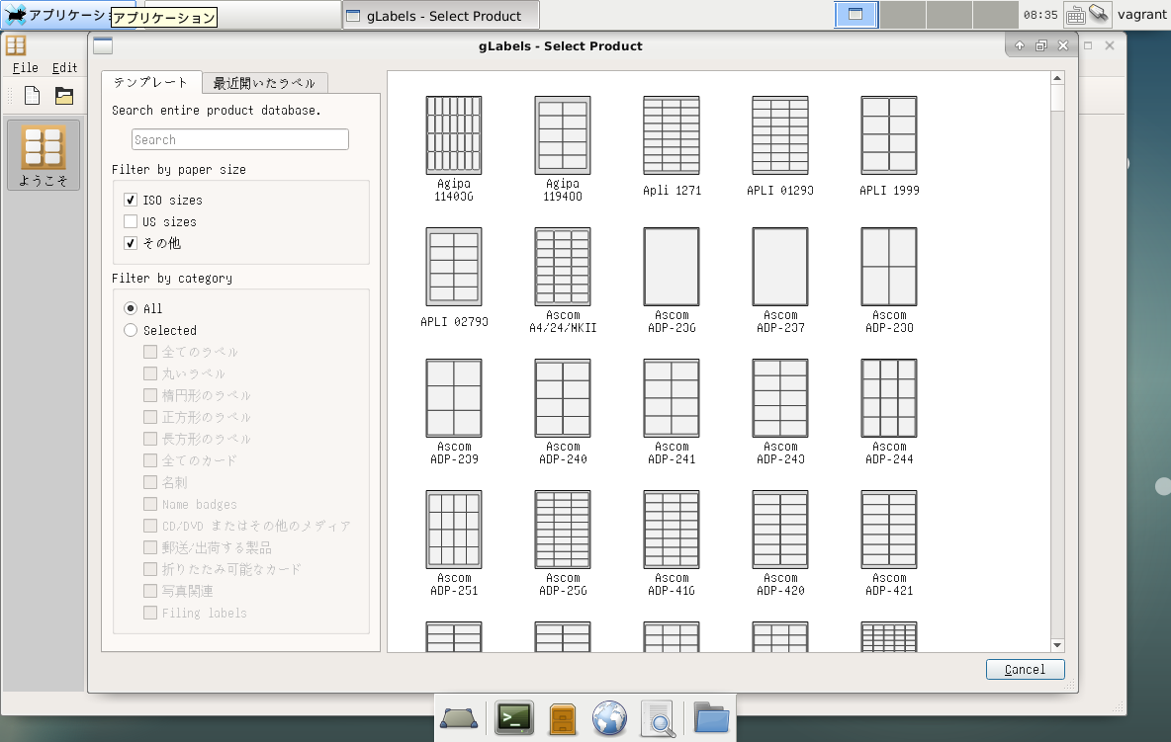Image resolution: width=1171 pixels, height=742 pixels.
Task: Open the File menu in gLabels
Action: (x=25, y=67)
